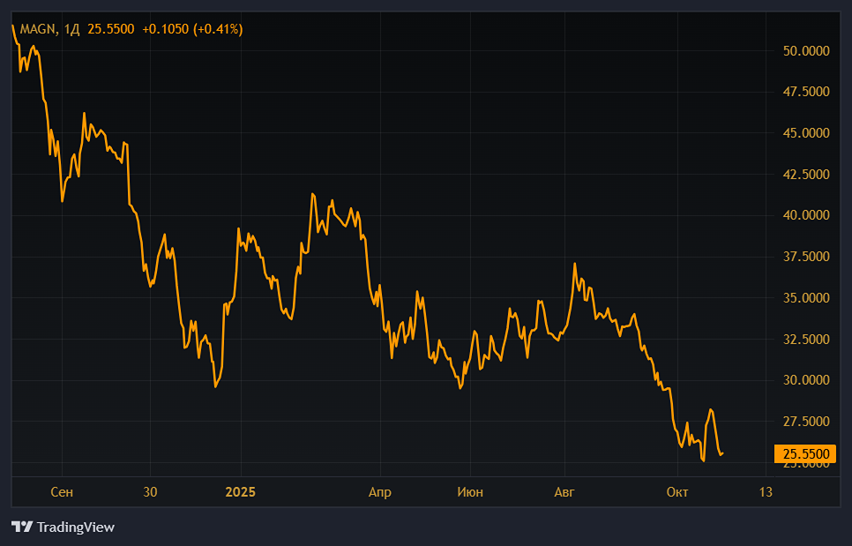Select the 1Д interval label
This screenshot has height=546, width=852.
click(72, 29)
